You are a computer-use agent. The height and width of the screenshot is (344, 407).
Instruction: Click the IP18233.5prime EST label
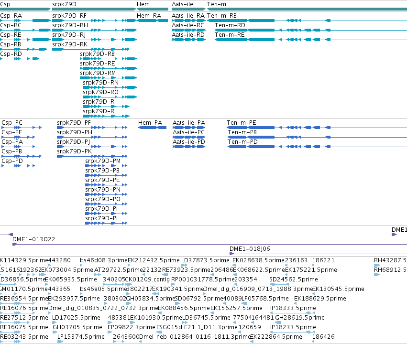pos(293,327)
